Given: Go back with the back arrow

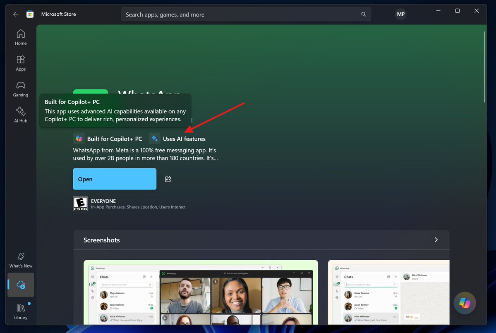Looking at the screenshot, I should [15, 14].
